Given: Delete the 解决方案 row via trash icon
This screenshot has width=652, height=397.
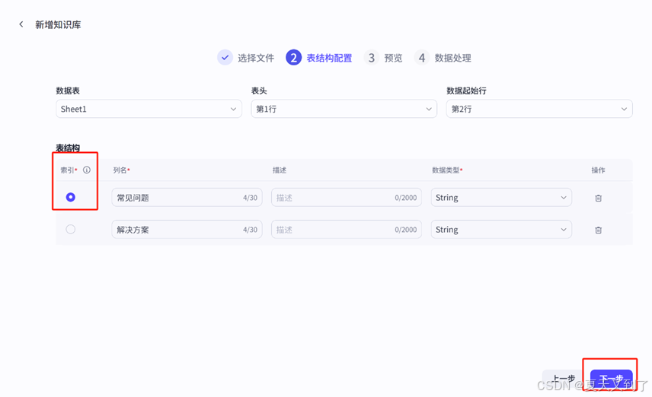Looking at the screenshot, I should pyautogui.click(x=599, y=230).
